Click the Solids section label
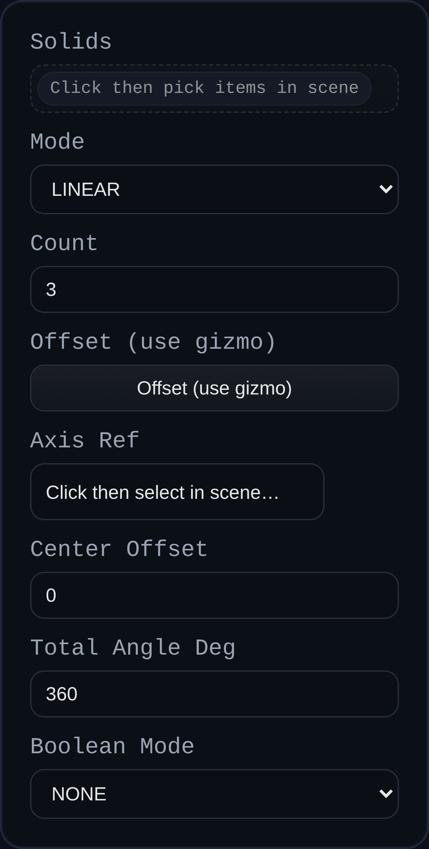Viewport: 429px width, 849px height. click(70, 40)
